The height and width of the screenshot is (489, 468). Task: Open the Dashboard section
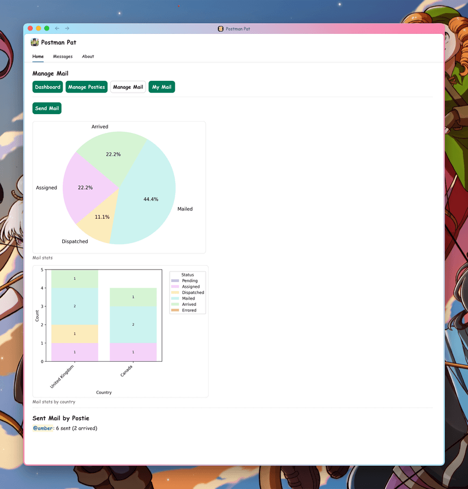[x=47, y=87]
